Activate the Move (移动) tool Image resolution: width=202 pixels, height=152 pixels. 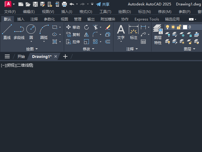pos(73,27)
